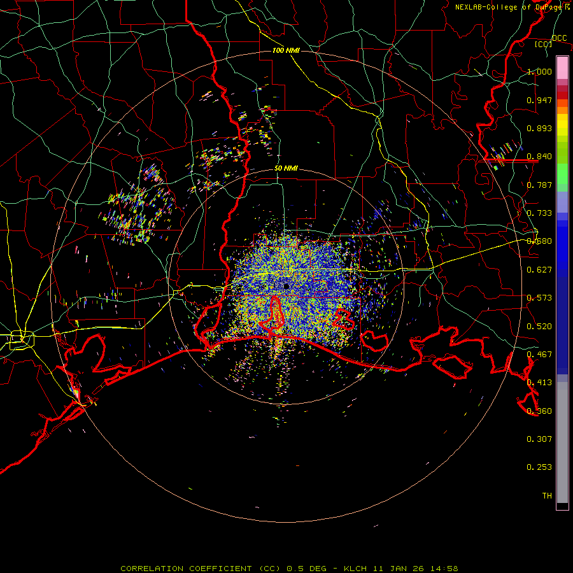
Task: Click the 0.520 scale value
Action: pos(539,327)
